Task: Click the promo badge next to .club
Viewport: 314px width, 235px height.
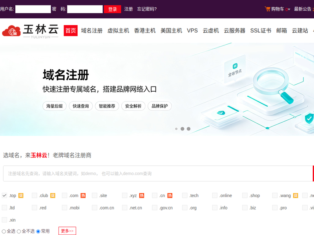Action: [x=53, y=195]
